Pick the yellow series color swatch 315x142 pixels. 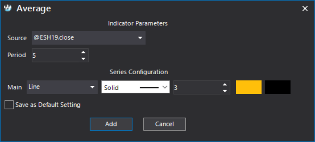[249, 87]
